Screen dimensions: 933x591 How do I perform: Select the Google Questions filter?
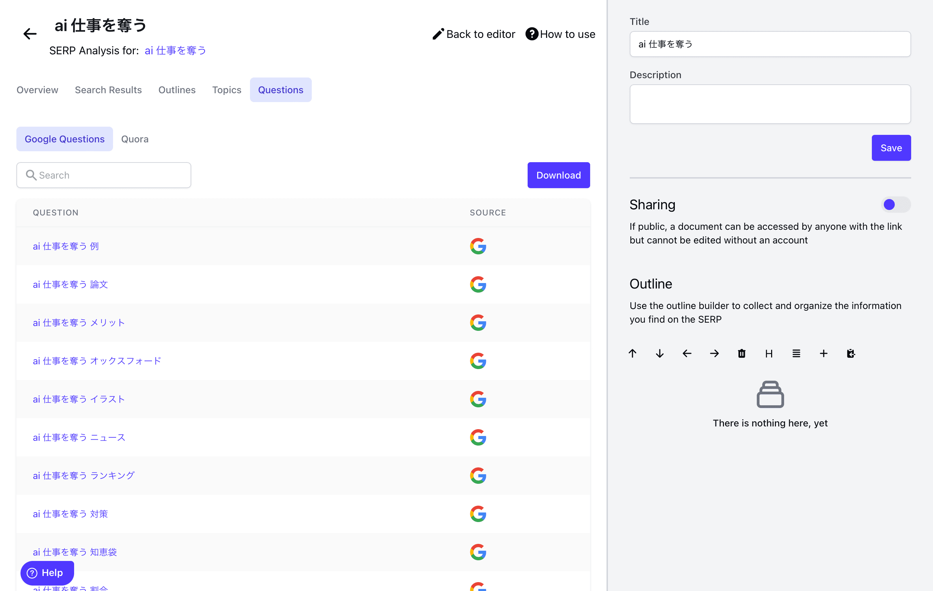pyautogui.click(x=64, y=139)
